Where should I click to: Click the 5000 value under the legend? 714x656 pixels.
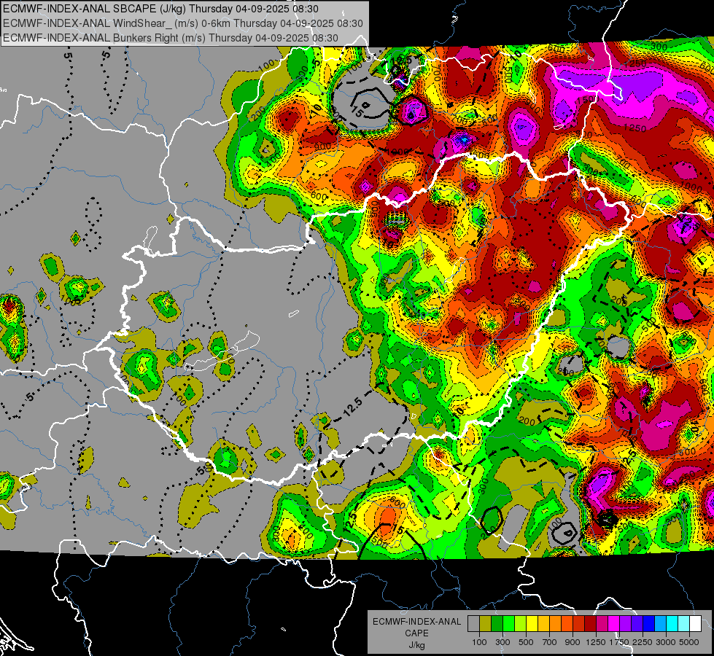689,642
